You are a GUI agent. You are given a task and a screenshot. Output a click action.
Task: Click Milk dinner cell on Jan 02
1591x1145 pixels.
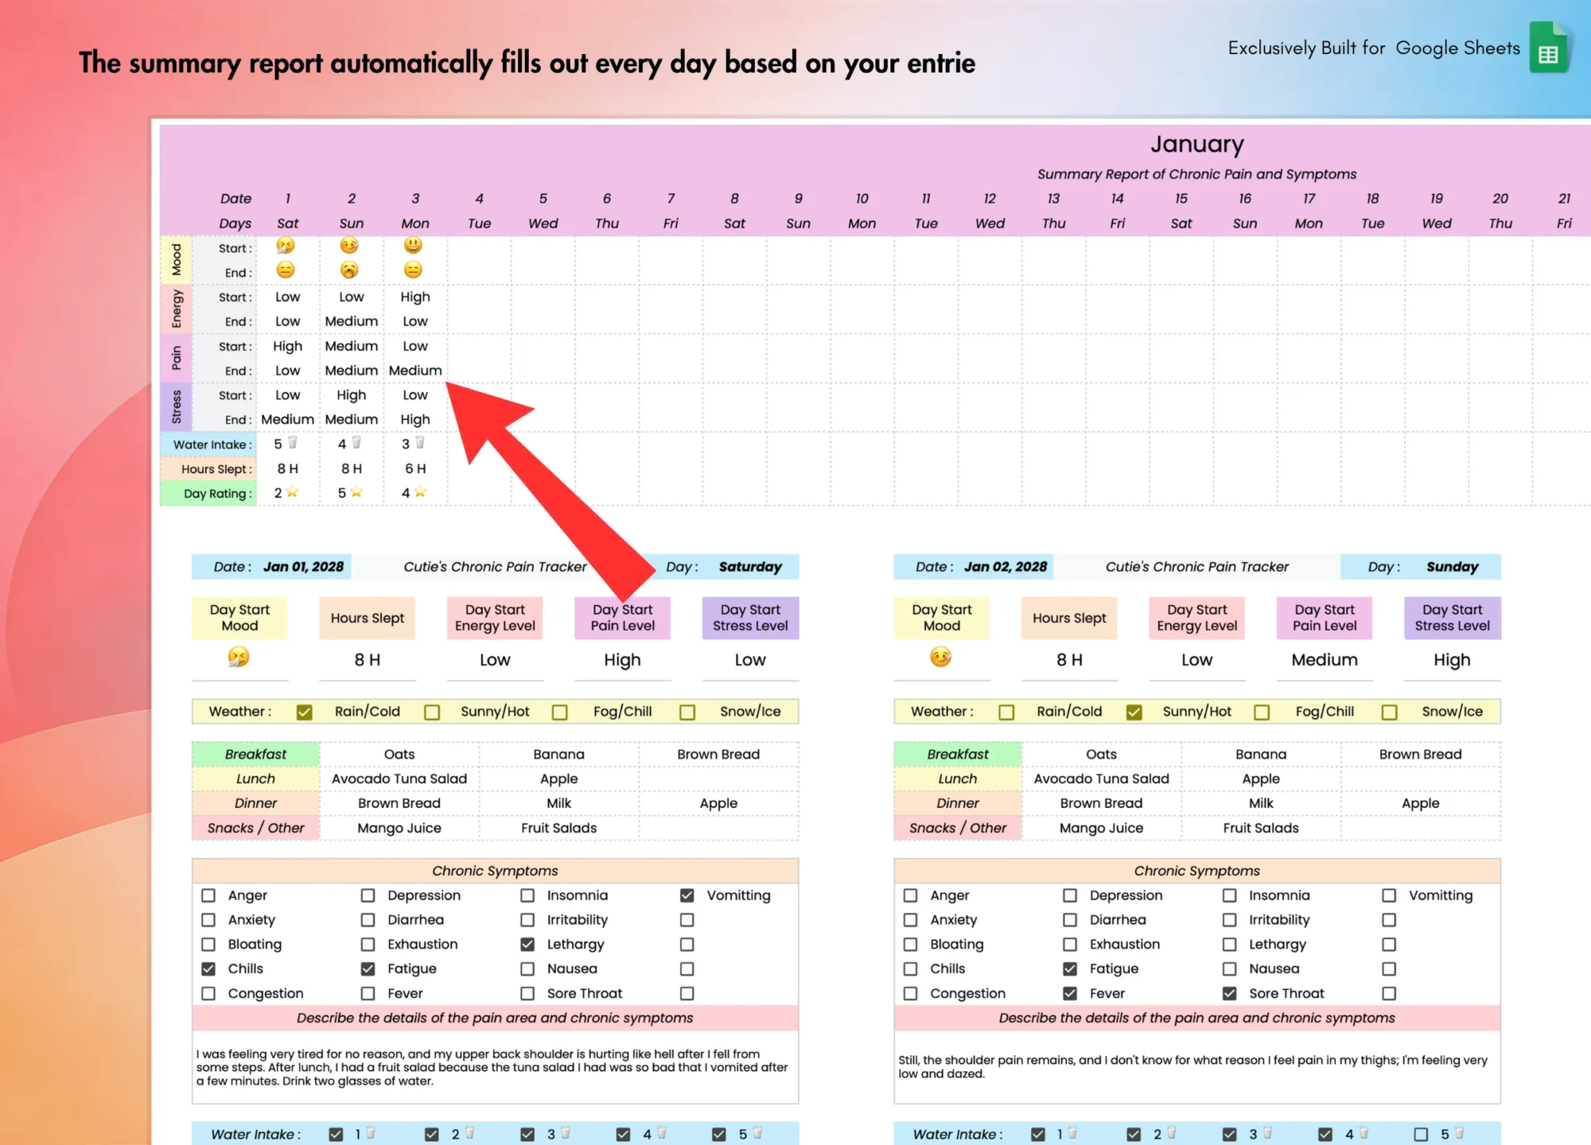pos(1261,803)
